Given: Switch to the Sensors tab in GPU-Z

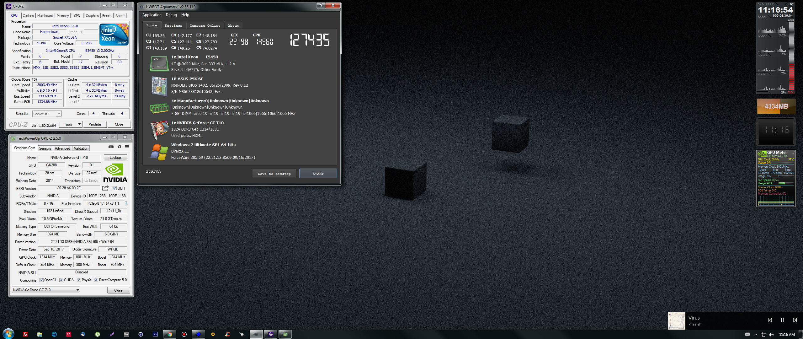Looking at the screenshot, I should click(45, 148).
